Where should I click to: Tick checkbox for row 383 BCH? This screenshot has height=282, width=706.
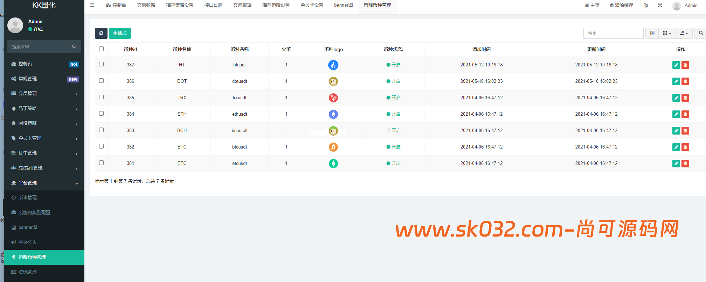pos(102,130)
